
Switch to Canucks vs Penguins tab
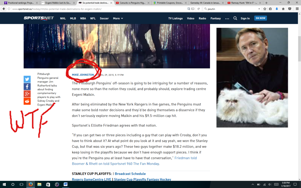pos(133,3)
